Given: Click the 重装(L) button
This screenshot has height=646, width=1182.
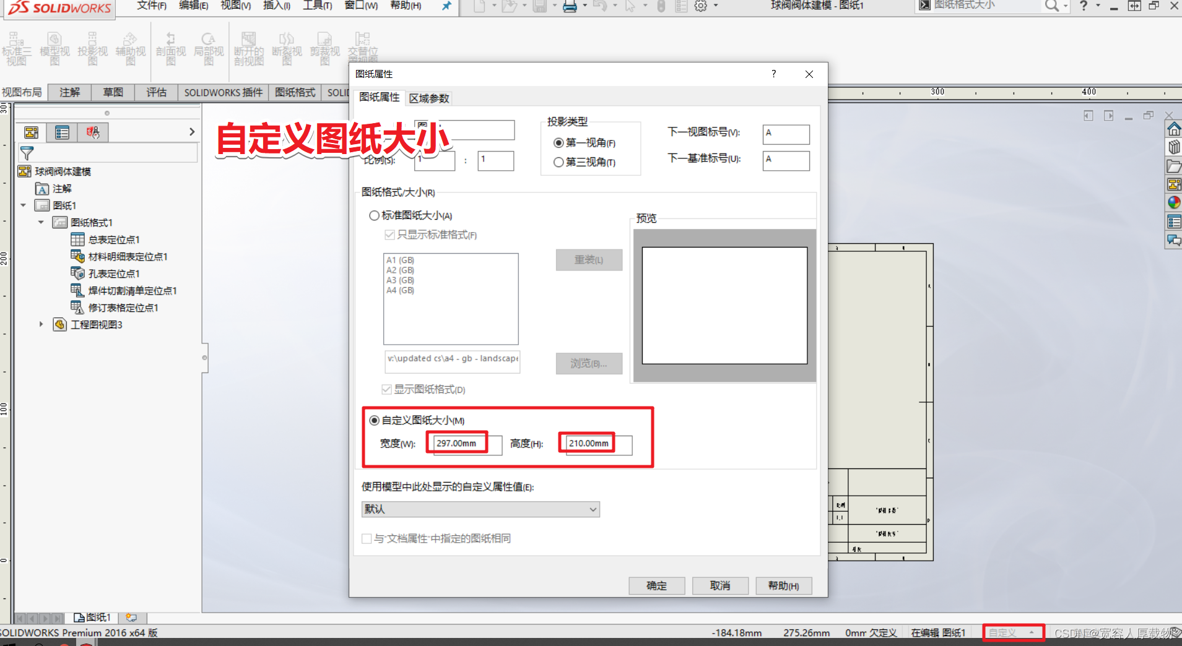Looking at the screenshot, I should 589,260.
